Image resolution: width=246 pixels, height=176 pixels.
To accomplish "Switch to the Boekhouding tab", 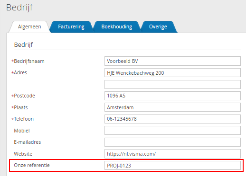I will (x=117, y=26).
